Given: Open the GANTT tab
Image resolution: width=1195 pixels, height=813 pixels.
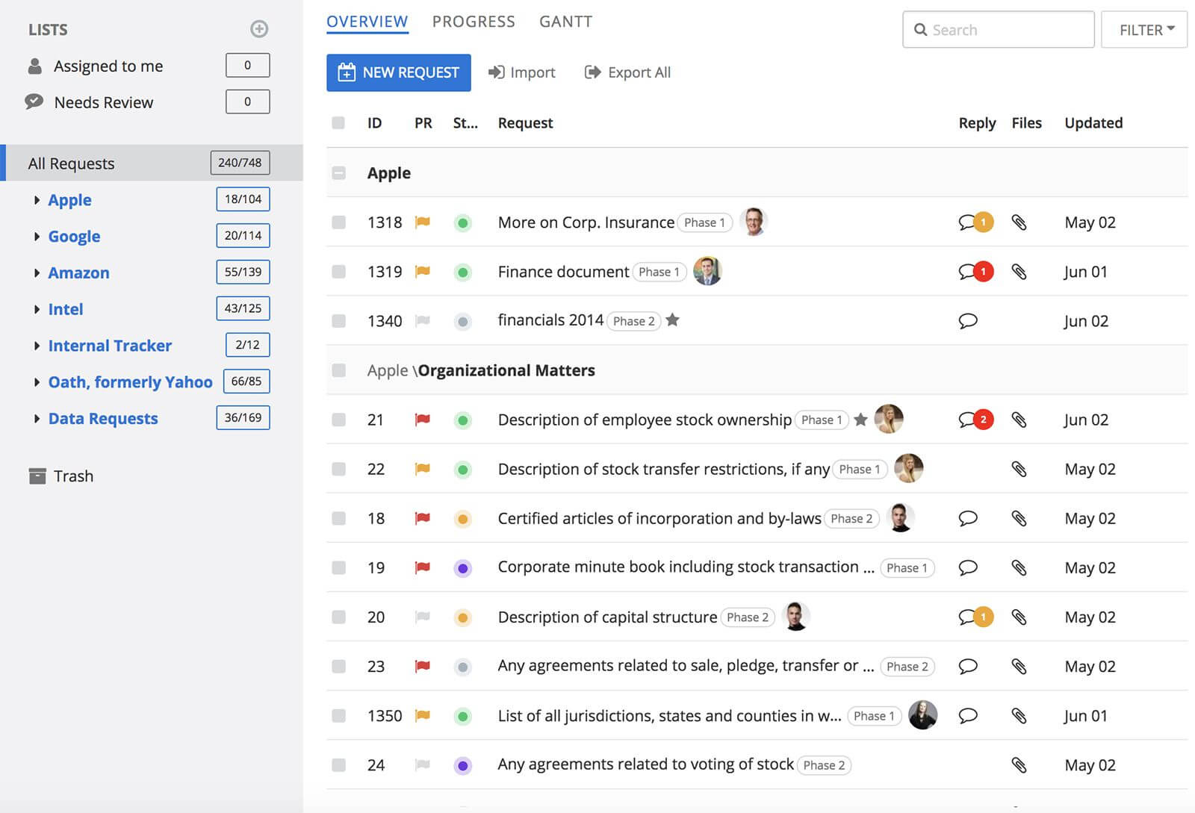Looking at the screenshot, I should pos(565,22).
